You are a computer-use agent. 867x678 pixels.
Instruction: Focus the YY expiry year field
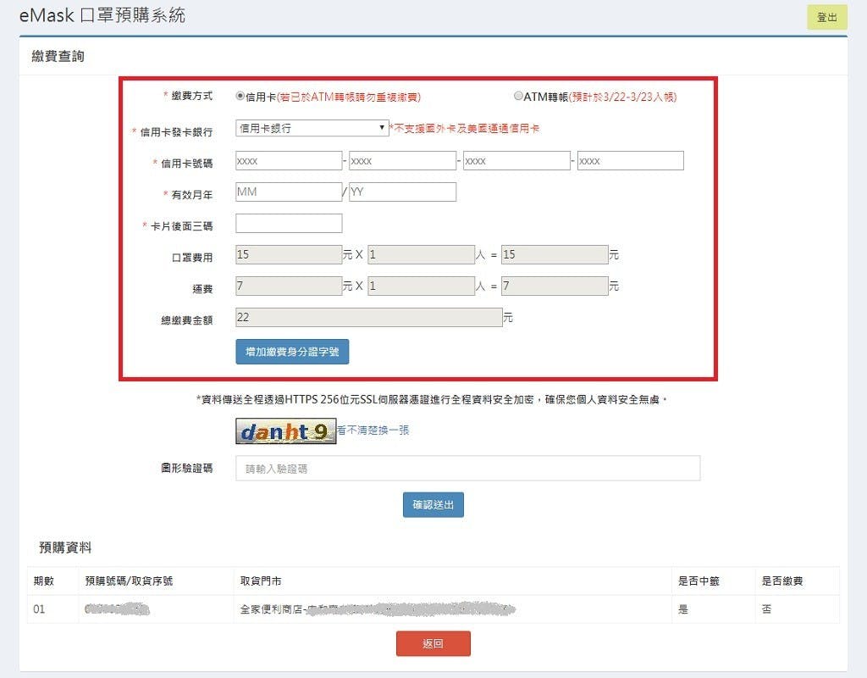402,192
